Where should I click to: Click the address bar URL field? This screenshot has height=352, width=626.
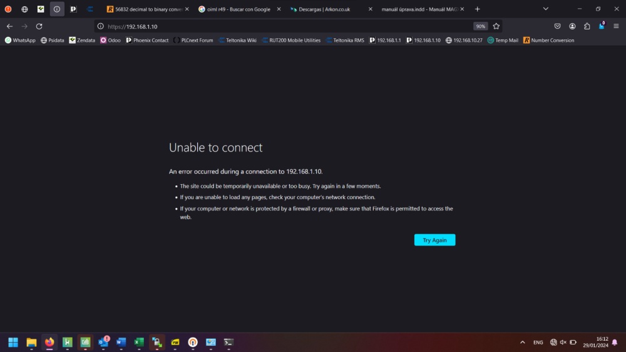point(282,26)
